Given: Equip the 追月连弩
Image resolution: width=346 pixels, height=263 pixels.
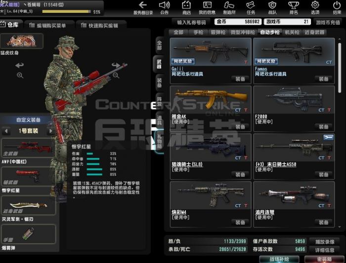Looking at the screenshot, I should click(x=323, y=223).
